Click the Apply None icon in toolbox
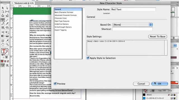 [x=8, y=61]
